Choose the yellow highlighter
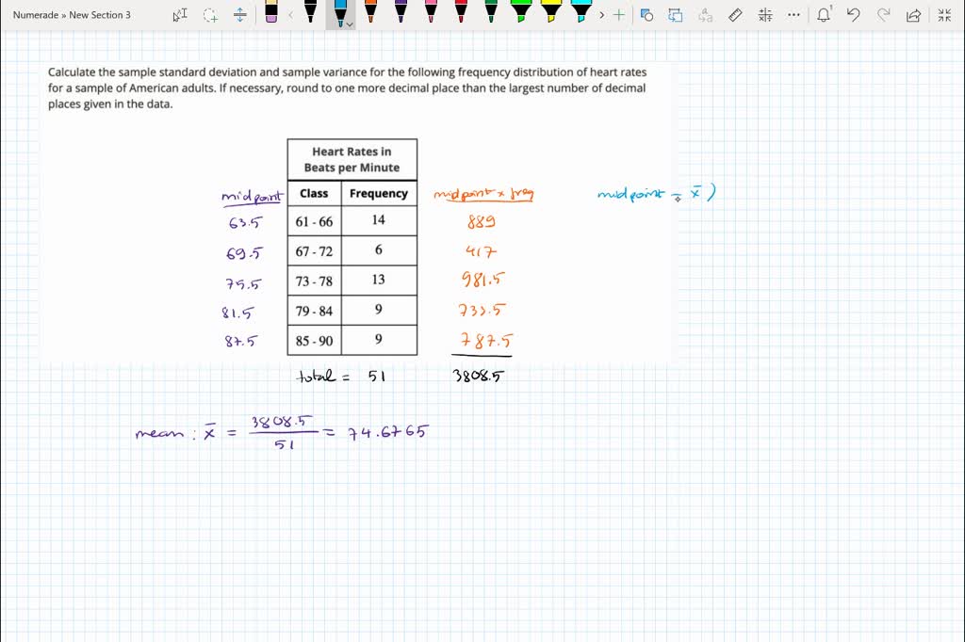 tap(551, 12)
